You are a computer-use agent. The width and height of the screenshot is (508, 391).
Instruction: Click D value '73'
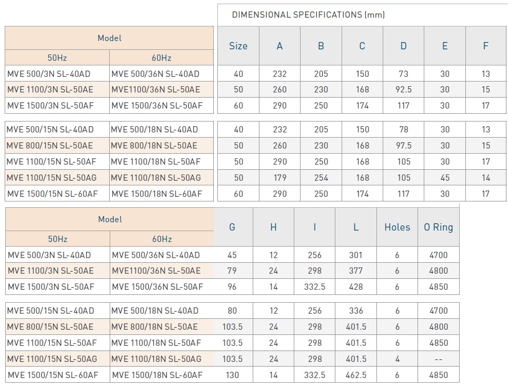(403, 74)
